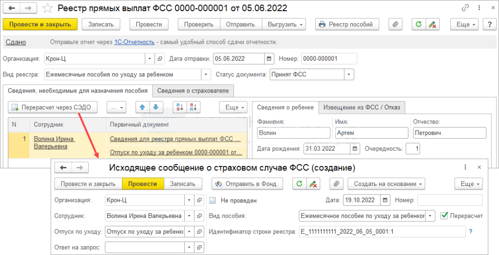Viewport: 499px width, 255px height.
Task: Open the Статус документа dropdown
Action: (x=348, y=74)
